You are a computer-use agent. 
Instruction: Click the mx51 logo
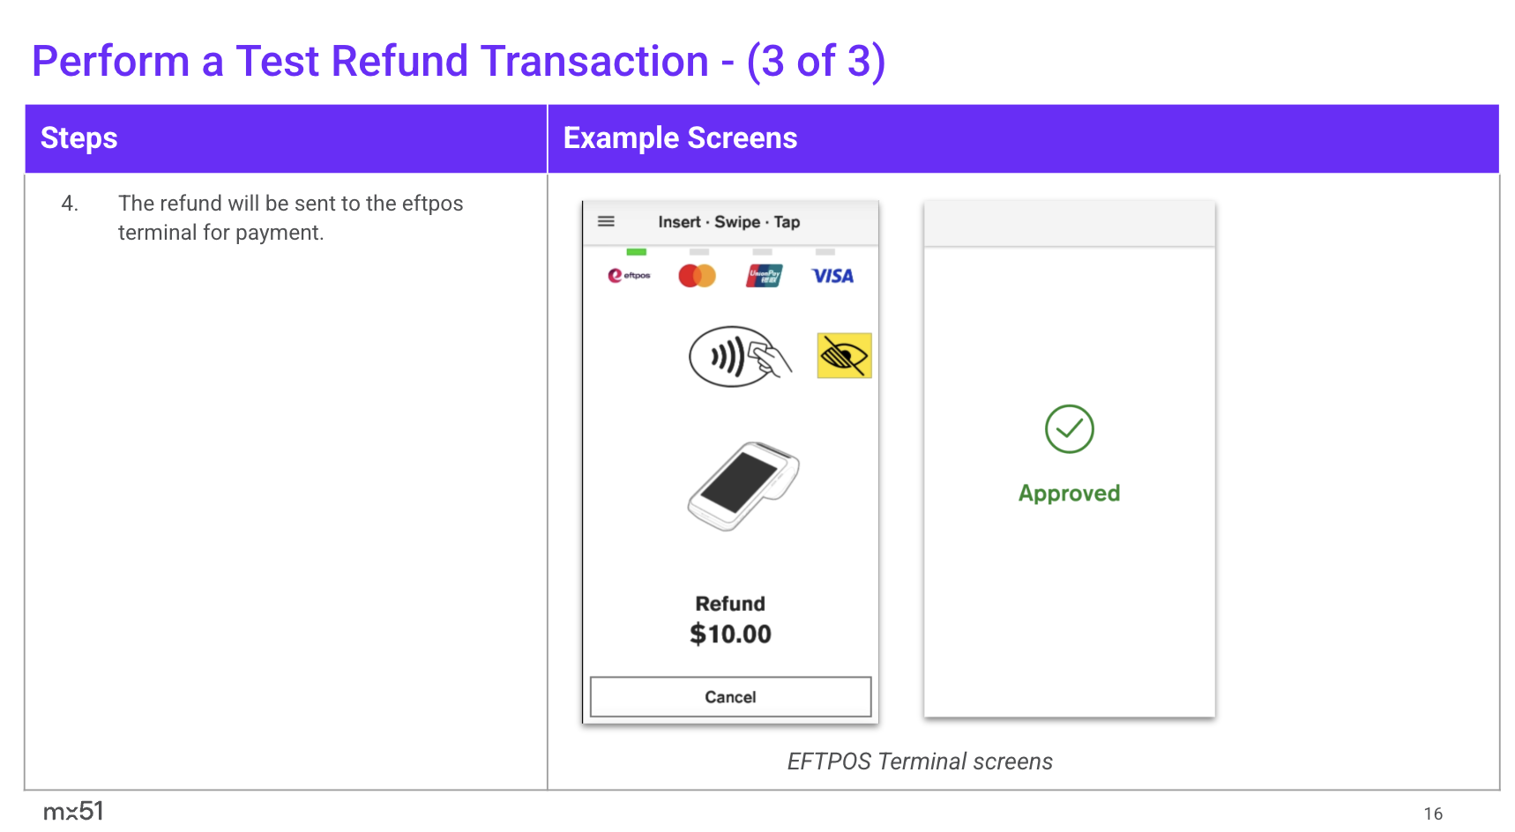point(73,811)
